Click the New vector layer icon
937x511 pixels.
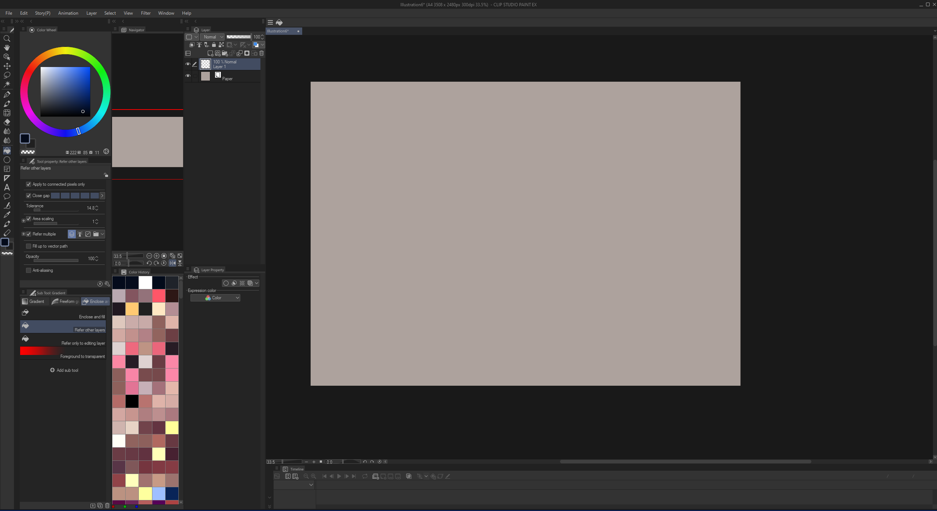click(x=218, y=53)
